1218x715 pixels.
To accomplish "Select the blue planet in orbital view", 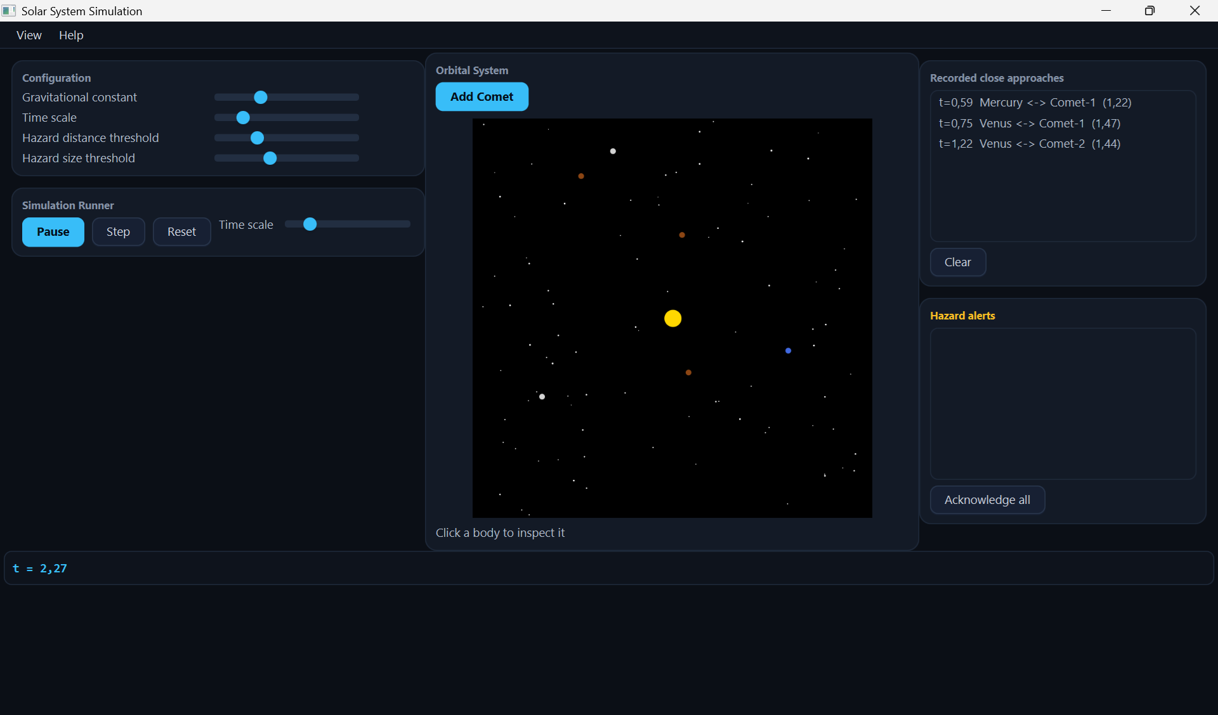I will tap(788, 351).
